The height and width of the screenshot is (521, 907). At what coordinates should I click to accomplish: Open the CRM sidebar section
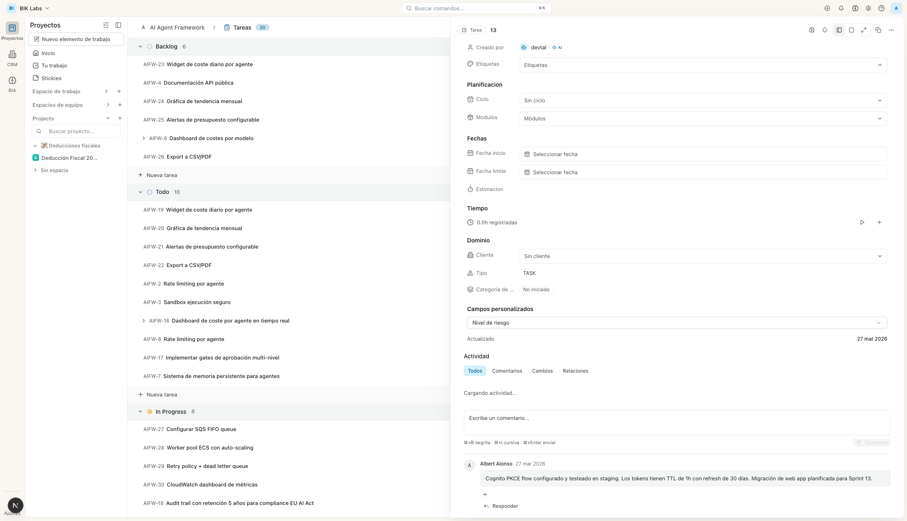[x=12, y=58]
